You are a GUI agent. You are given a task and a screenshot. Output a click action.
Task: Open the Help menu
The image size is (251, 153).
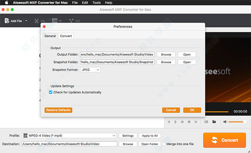108,3
